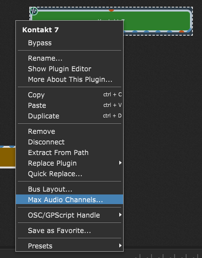Click the waveform icon on Kontakt block
Image resolution: width=202 pixels, height=258 pixels.
[34, 11]
